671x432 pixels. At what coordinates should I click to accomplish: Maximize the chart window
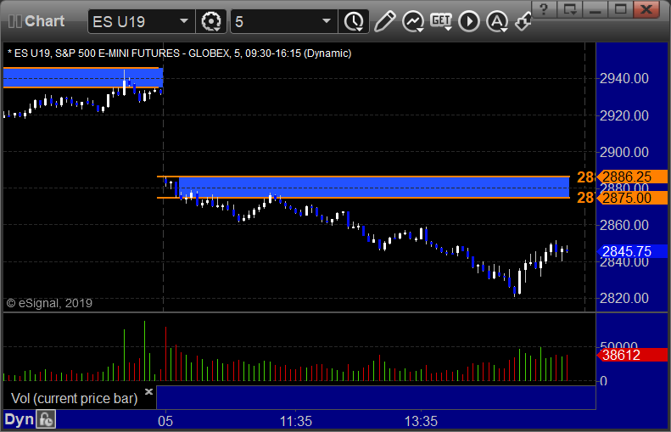pyautogui.click(x=620, y=9)
